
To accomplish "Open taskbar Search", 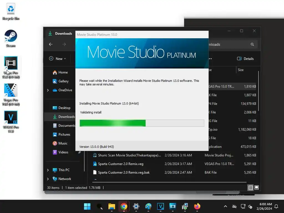I will (100, 206).
